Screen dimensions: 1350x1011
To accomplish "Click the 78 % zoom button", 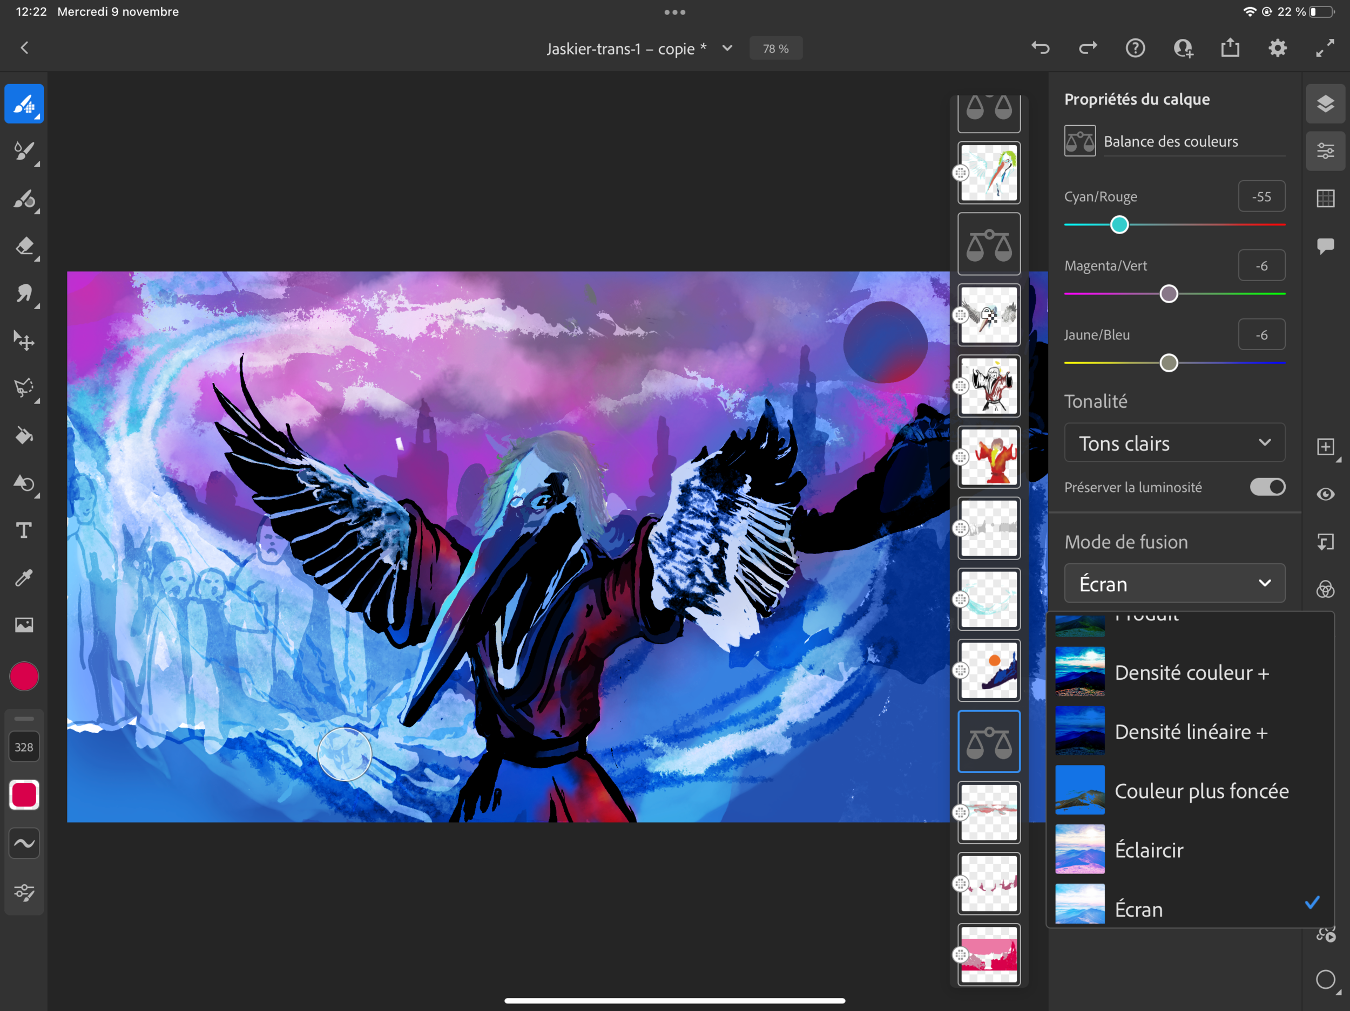I will 775,49.
